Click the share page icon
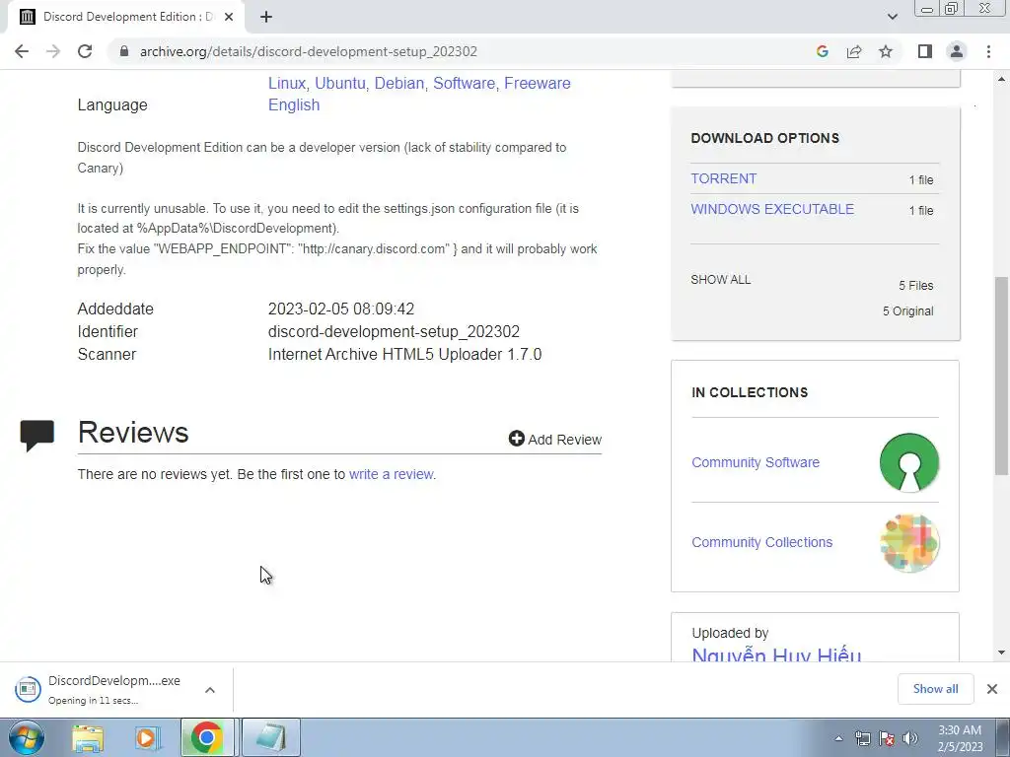1010x757 pixels. tap(854, 51)
